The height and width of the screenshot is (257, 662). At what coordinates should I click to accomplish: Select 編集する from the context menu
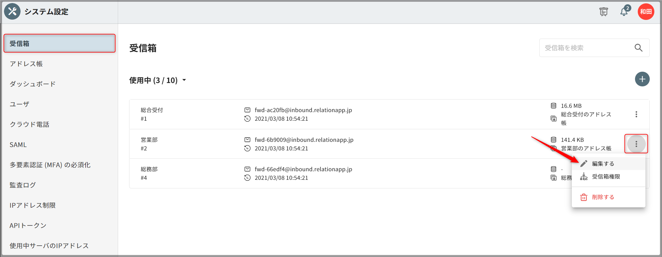tap(603, 164)
